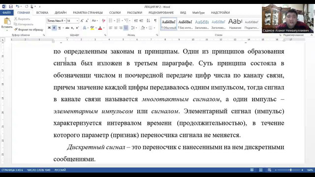Open the font size 14 dropdown
The image size is (315, 177).
point(77,21)
